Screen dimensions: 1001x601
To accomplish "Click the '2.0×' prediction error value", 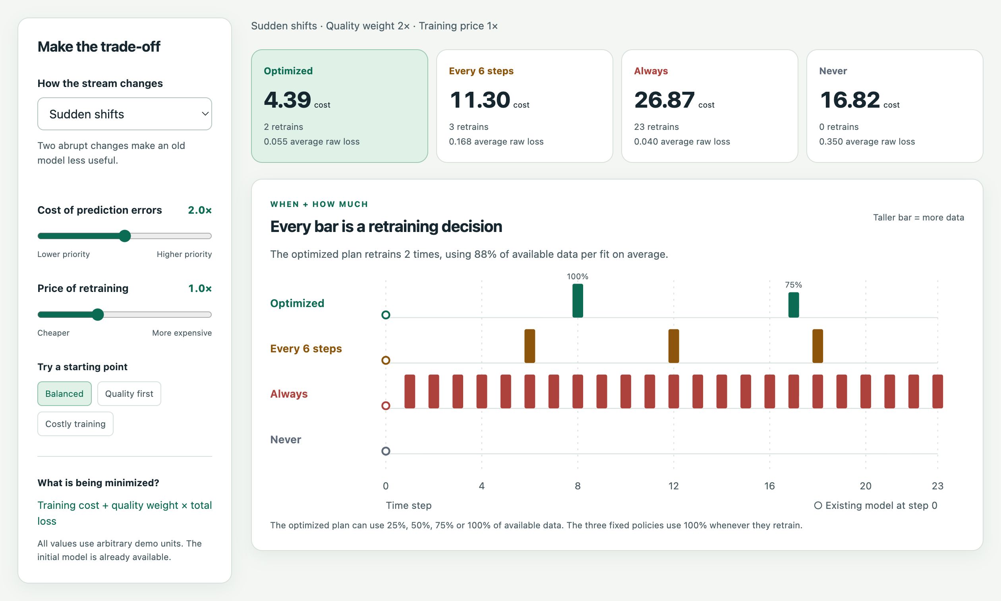I will [x=200, y=210].
